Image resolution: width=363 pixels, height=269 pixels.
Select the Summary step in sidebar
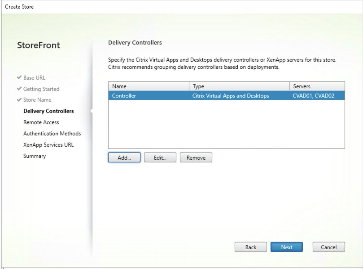35,156
